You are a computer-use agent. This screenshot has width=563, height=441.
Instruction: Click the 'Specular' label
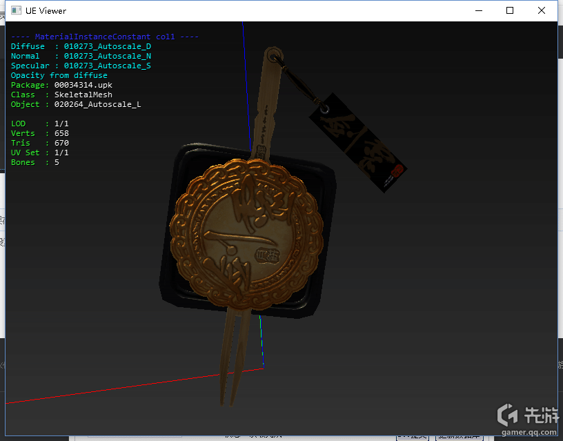coord(30,66)
